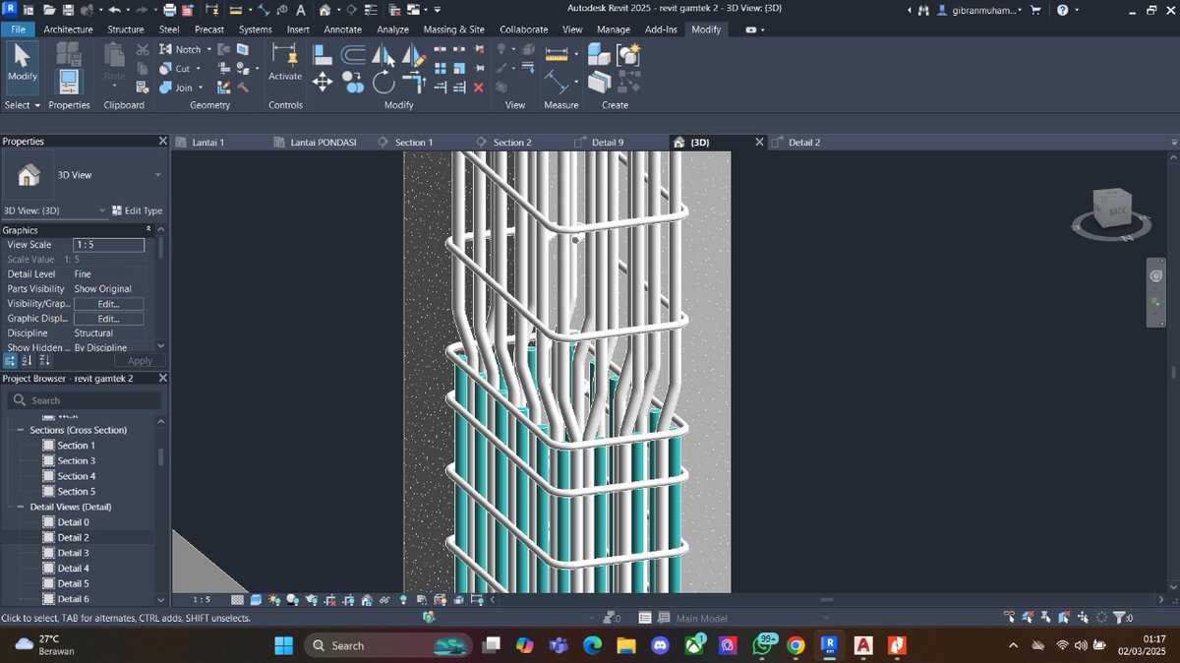Screen dimensions: 1180x663
Task: Switch to the Detail 9 view tab
Action: pyautogui.click(x=608, y=143)
